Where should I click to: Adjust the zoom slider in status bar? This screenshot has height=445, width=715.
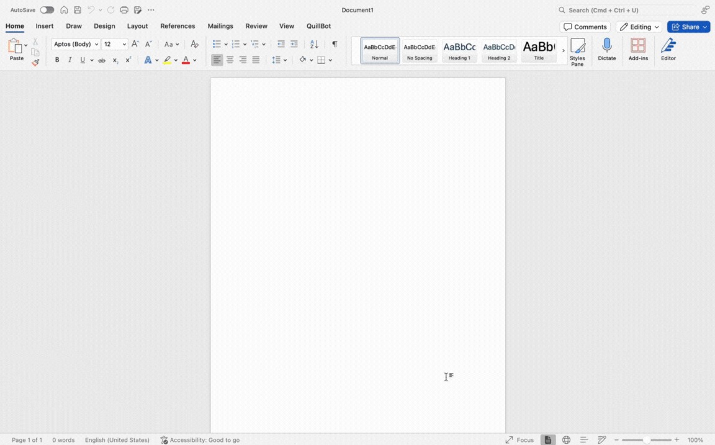point(646,440)
